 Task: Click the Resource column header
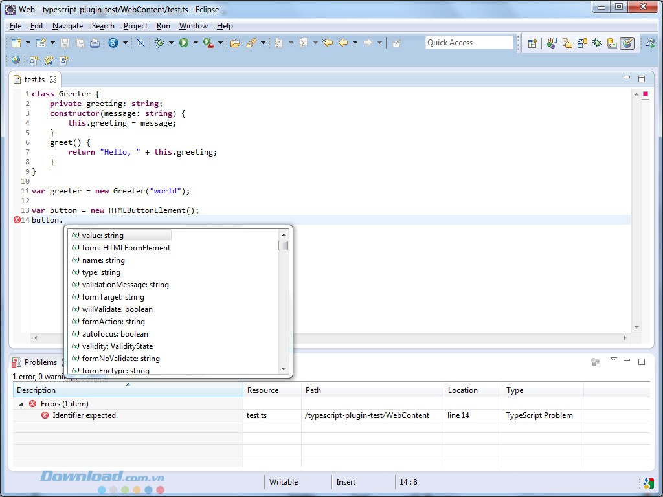[x=263, y=390]
